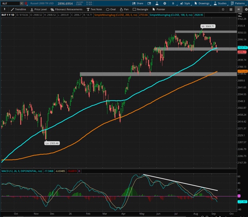
Task: Click the O: 2908.52 open value
Action: (36, 15)
